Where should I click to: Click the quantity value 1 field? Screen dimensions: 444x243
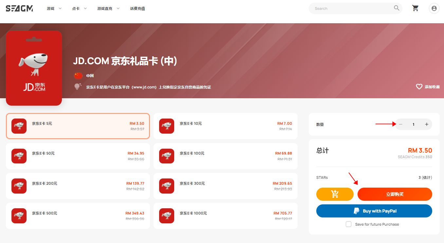pos(414,124)
